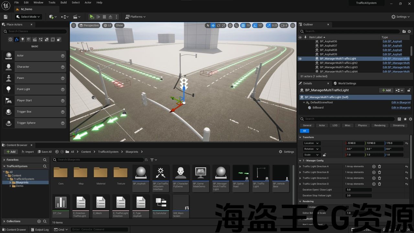Click the Duration Stop Yellow Light value field
The width and height of the screenshot is (414, 233).
click(x=358, y=195)
